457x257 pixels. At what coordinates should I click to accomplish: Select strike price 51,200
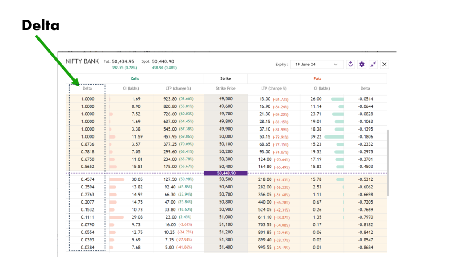[225, 233]
